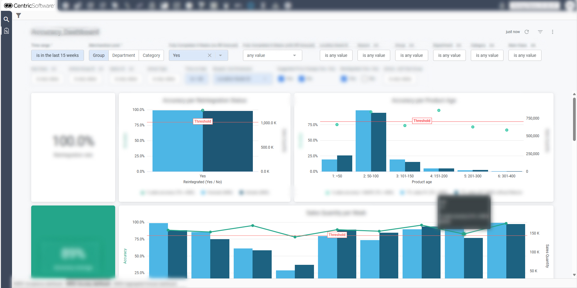577x288 pixels.
Task: Click the Centric Software logo
Action: [x=29, y=6]
